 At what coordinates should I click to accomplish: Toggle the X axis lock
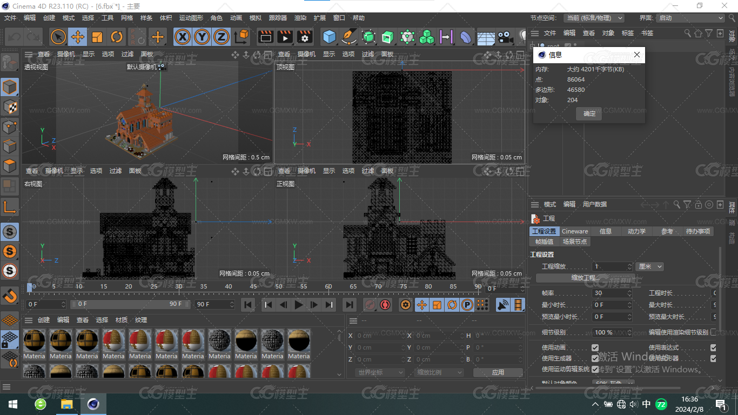coord(183,37)
